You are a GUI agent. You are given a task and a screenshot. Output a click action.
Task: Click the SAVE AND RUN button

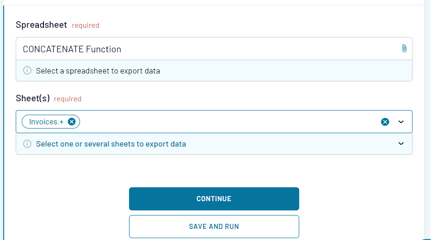(214, 227)
